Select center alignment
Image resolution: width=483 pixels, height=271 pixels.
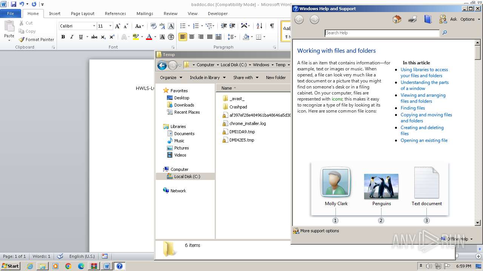[x=192, y=37]
